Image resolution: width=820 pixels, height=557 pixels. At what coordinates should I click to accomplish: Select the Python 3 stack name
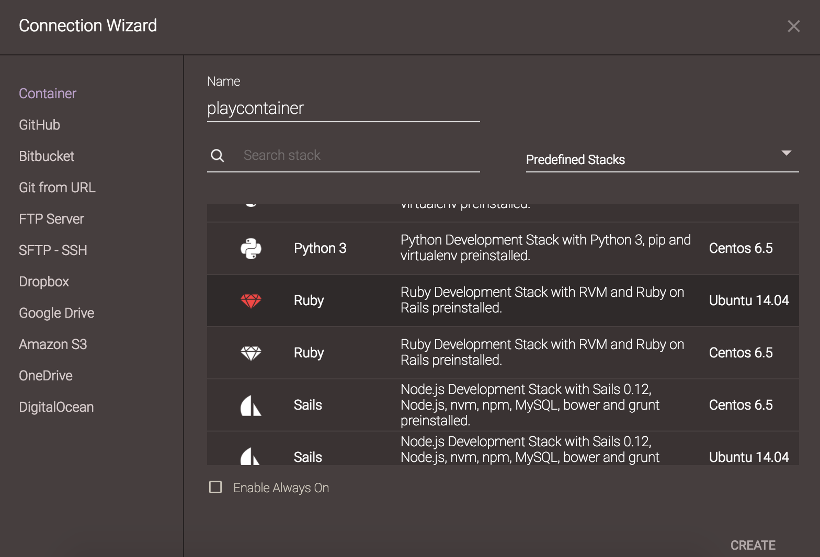pyautogui.click(x=320, y=248)
